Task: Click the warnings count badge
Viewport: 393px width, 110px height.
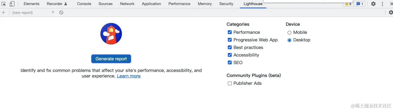Action: [x=348, y=4]
